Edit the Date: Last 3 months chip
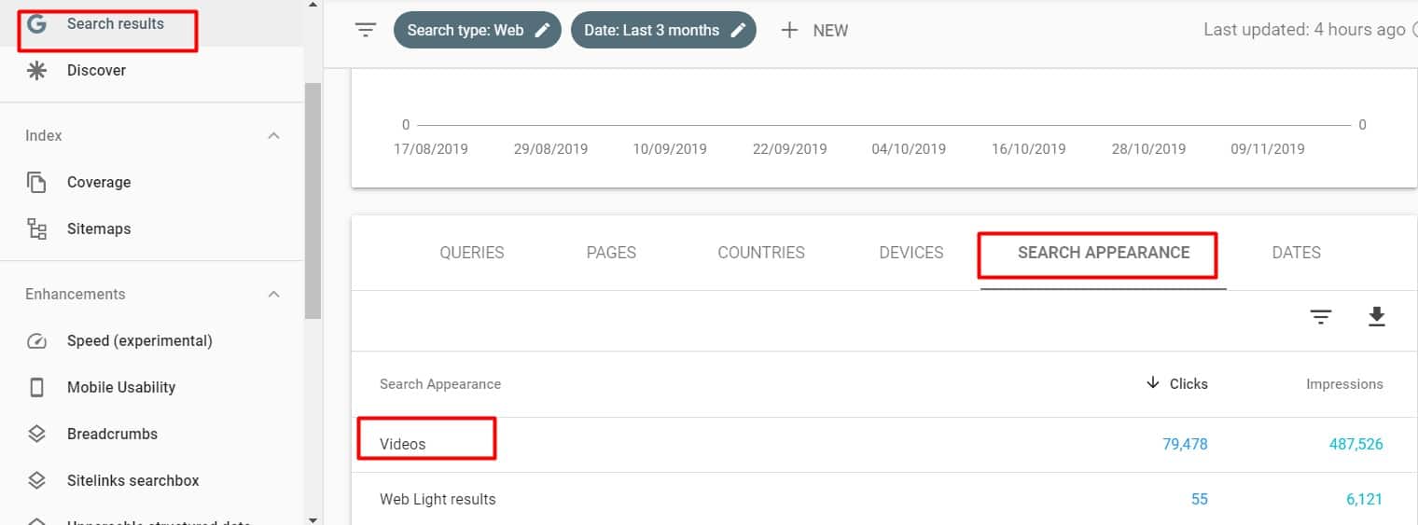The height and width of the screenshot is (525, 1418). click(662, 30)
